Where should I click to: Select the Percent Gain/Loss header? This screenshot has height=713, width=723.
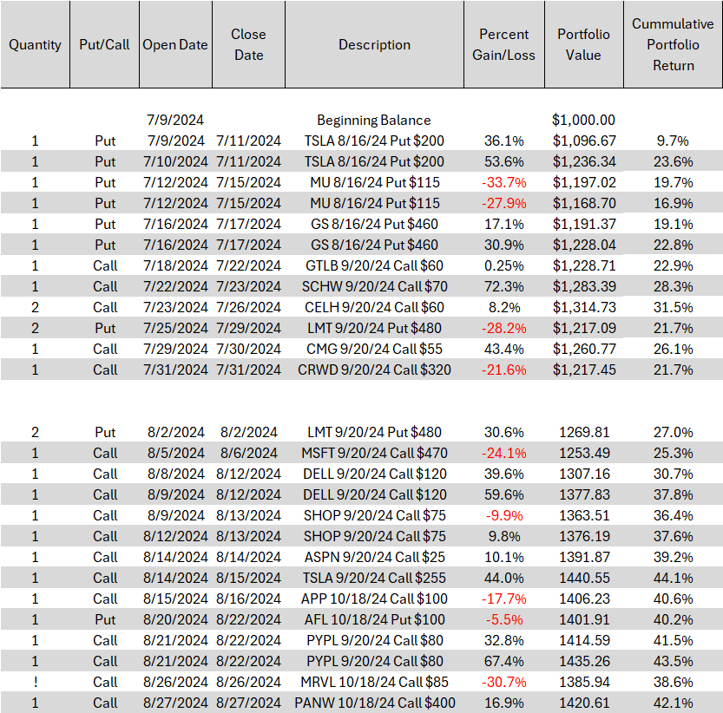504,44
